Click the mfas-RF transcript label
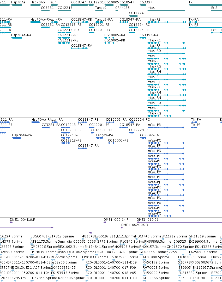Screen dimensions: 222x282 click(x=154, y=61)
